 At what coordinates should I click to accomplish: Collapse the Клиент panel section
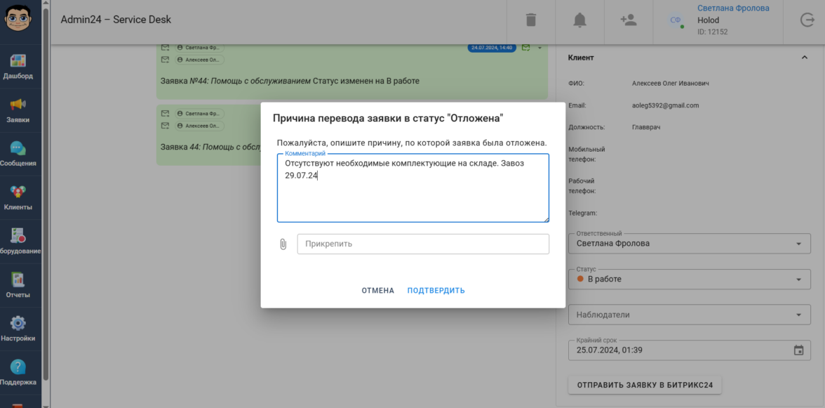click(804, 58)
